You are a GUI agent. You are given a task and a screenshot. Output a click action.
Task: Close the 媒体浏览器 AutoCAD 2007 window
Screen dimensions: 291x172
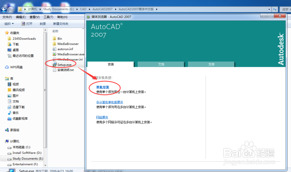[280, 16]
